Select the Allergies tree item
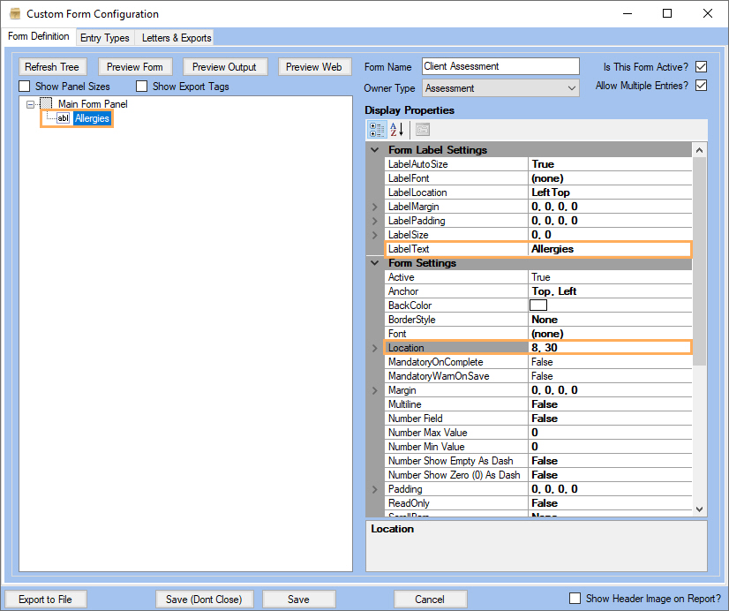Image resolution: width=729 pixels, height=611 pixels. tap(92, 118)
